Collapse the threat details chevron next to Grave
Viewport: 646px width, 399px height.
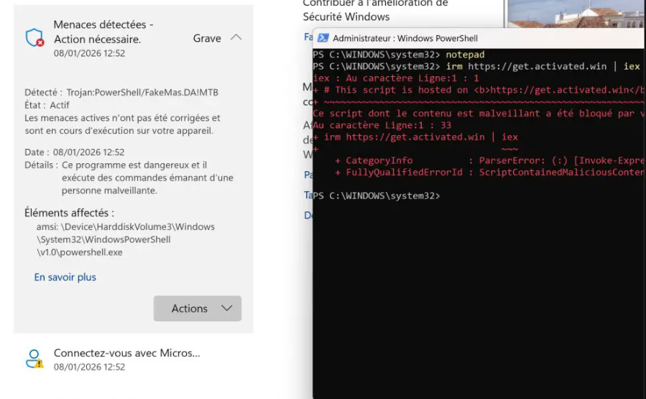click(x=236, y=37)
